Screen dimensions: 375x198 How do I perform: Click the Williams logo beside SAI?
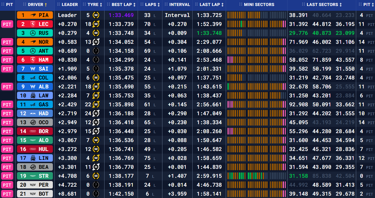point(33,69)
